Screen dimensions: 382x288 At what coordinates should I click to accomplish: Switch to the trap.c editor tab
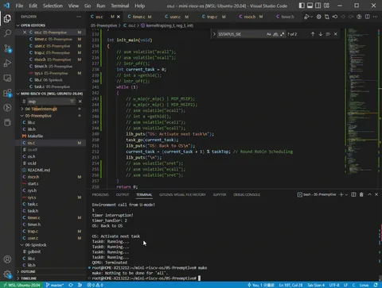pos(213,17)
